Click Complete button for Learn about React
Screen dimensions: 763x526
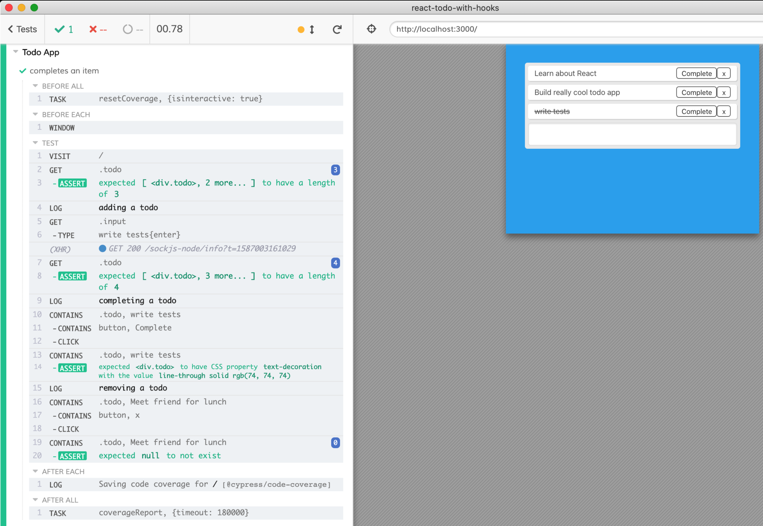(696, 73)
